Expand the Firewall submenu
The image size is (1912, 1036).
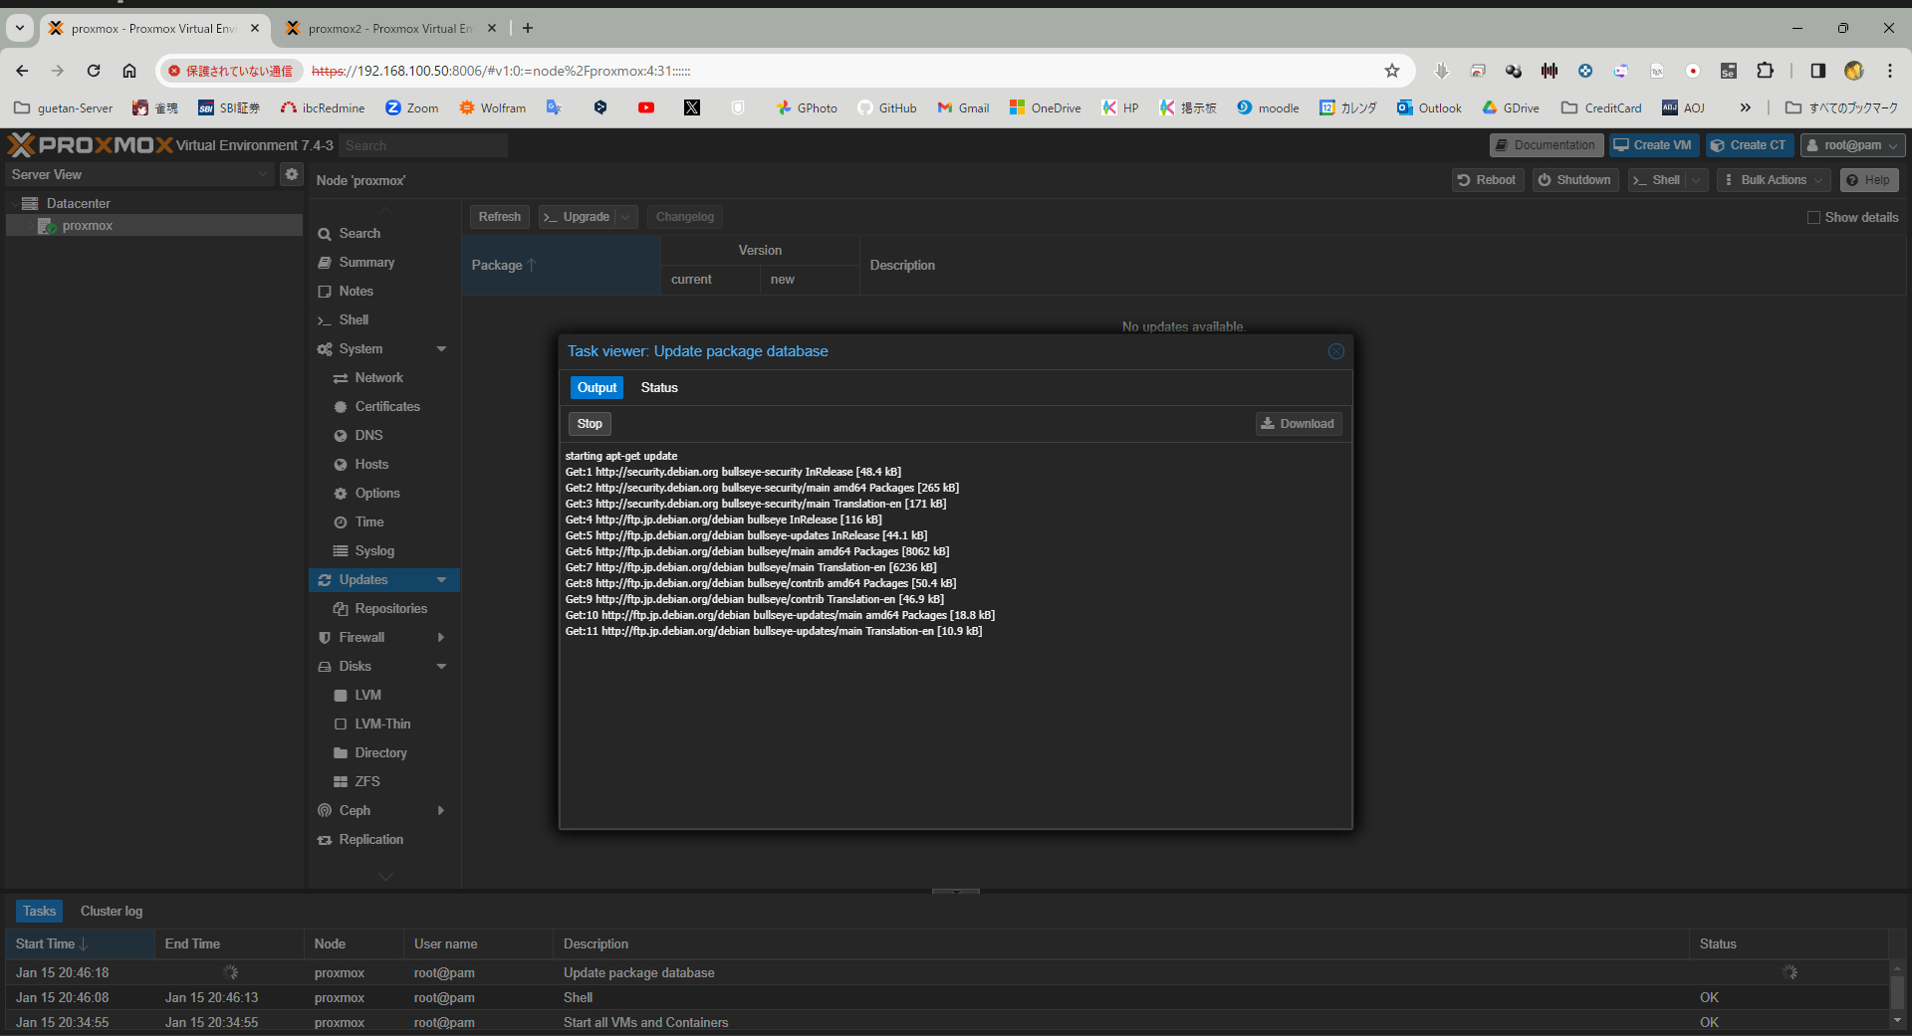click(441, 638)
